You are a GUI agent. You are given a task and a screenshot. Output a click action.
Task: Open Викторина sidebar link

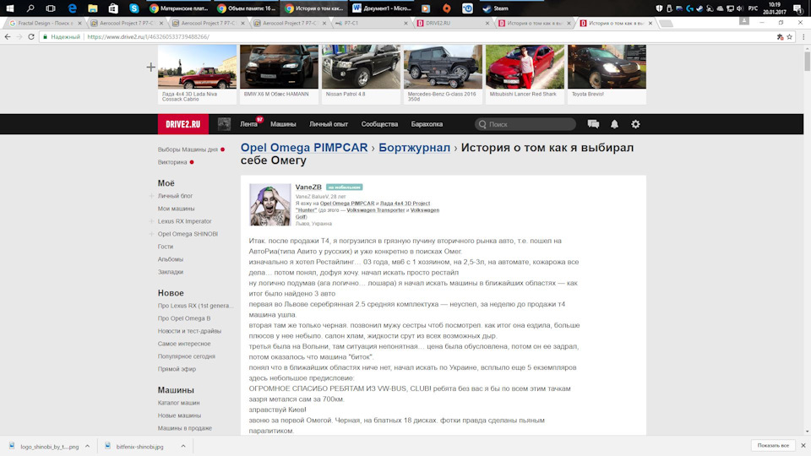tap(172, 162)
